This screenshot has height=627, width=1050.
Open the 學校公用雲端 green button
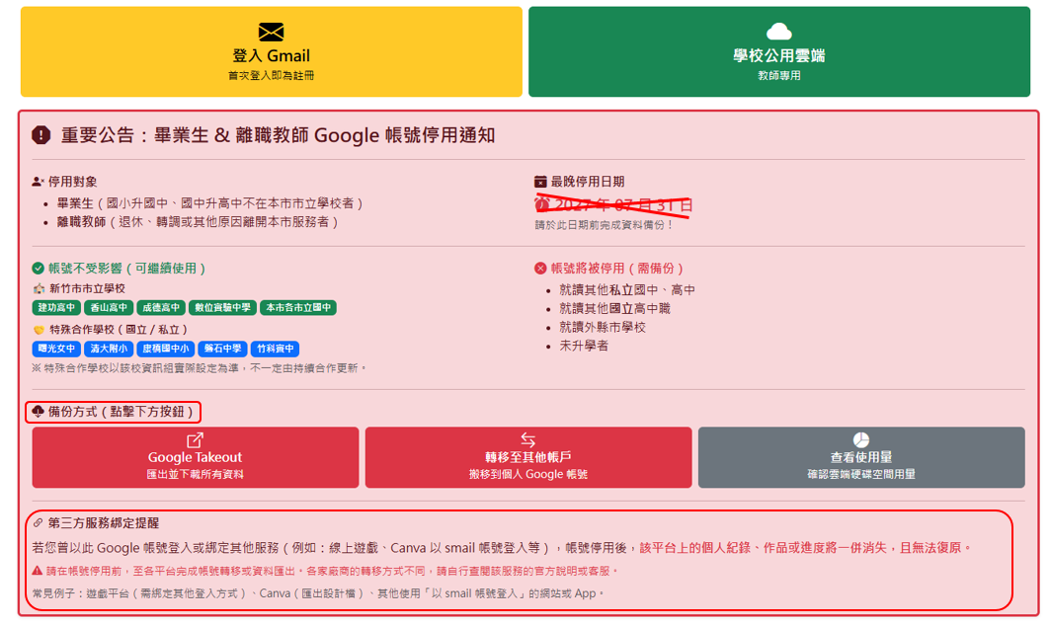[778, 51]
